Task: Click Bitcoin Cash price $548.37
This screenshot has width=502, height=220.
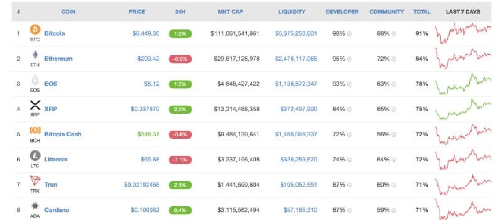Action: 148,134
